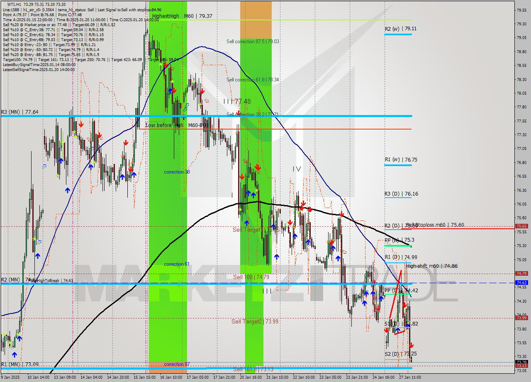Click the 76.55 price scale value

click(x=521, y=176)
